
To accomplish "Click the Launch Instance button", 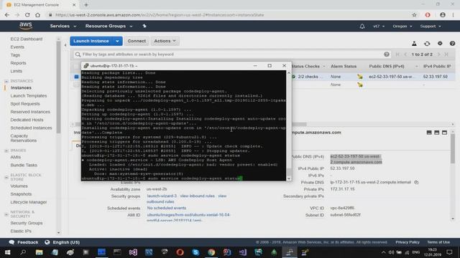I will pyautogui.click(x=91, y=41).
